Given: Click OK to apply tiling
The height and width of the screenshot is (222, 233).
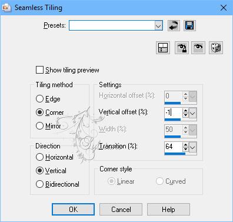Looking at the screenshot, I should (73, 210).
